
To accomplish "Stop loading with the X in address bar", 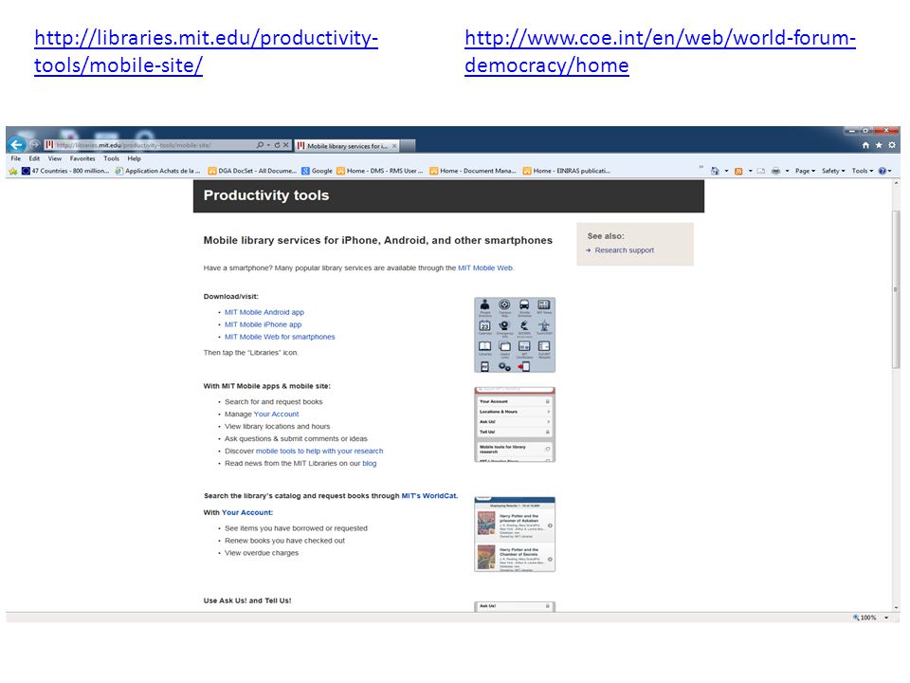I will click(x=285, y=145).
